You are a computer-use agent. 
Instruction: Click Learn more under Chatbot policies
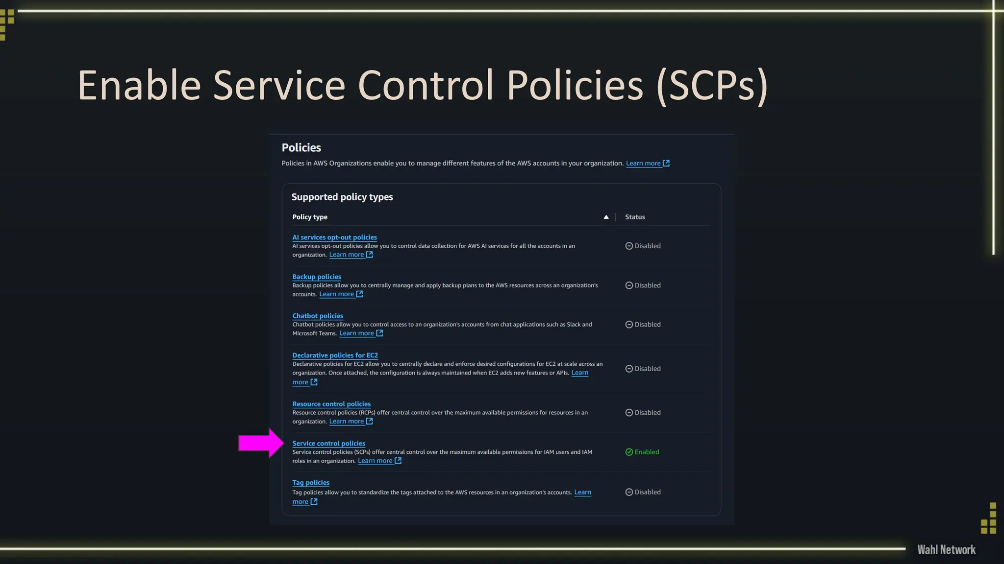356,333
